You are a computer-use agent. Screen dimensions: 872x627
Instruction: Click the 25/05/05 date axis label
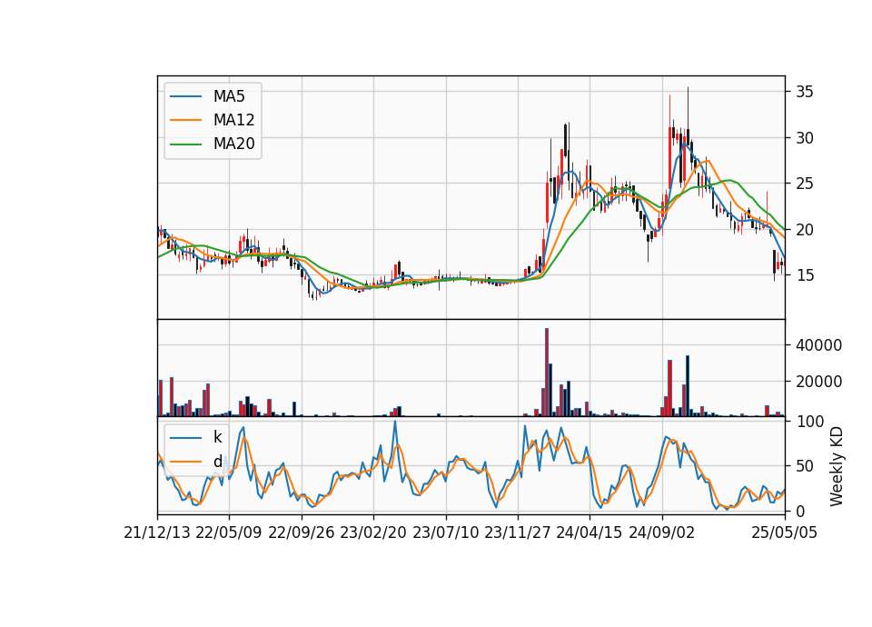pos(785,532)
